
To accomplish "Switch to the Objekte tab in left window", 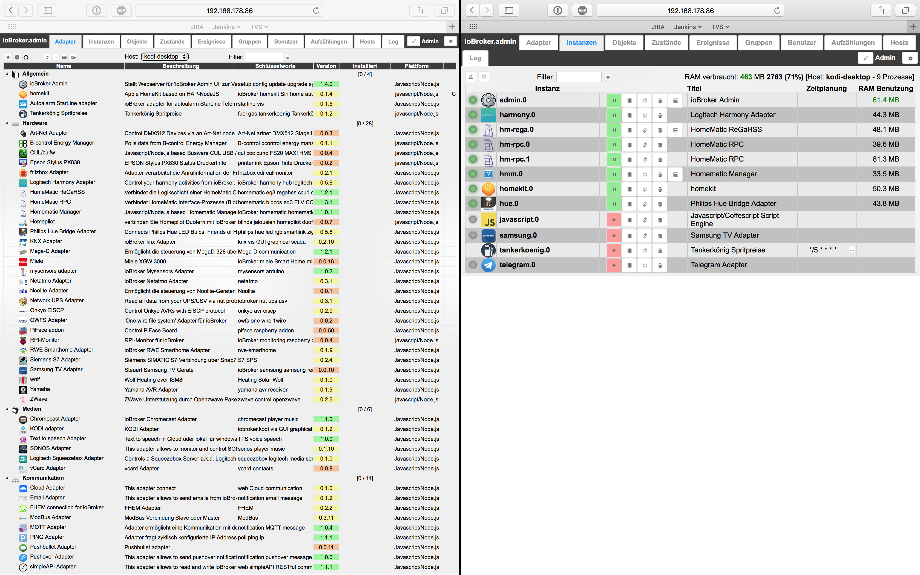I will point(137,41).
